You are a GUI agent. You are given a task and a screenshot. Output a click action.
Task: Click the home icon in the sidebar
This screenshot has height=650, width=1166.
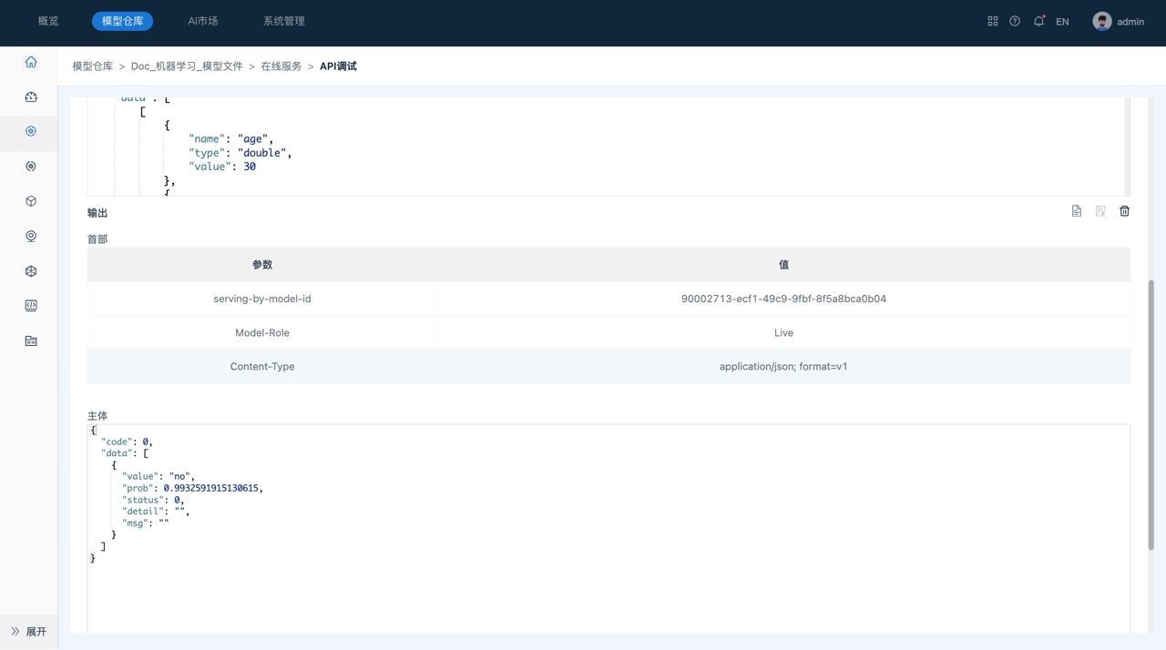[31, 62]
